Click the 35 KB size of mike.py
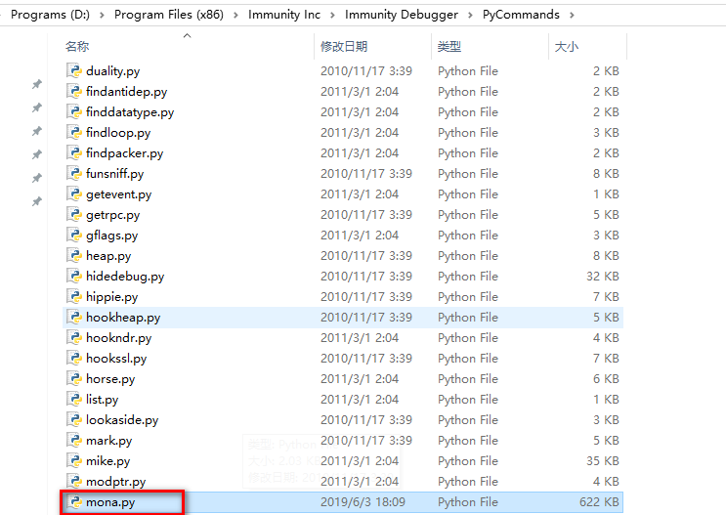Screen dimensions: 726x515 point(602,461)
